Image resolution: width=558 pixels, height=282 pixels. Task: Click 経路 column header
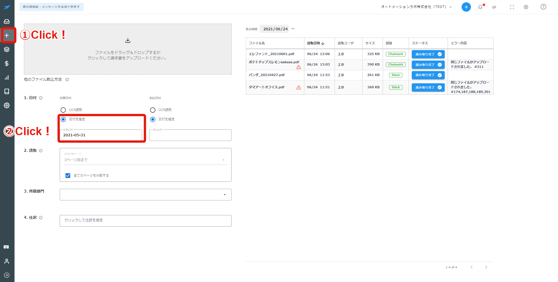[x=389, y=43]
